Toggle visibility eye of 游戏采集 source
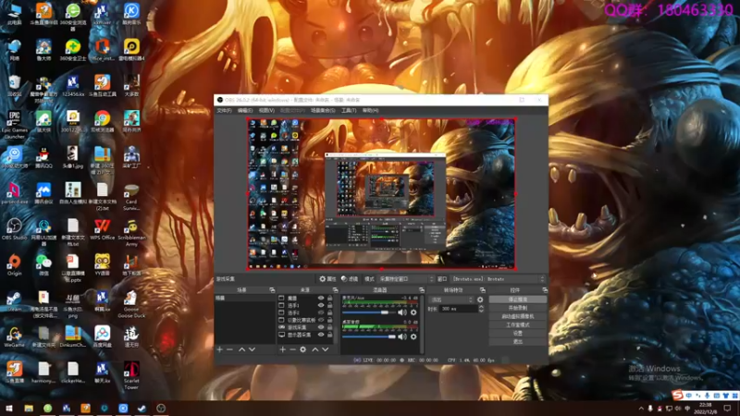This screenshot has width=740, height=416. click(321, 327)
